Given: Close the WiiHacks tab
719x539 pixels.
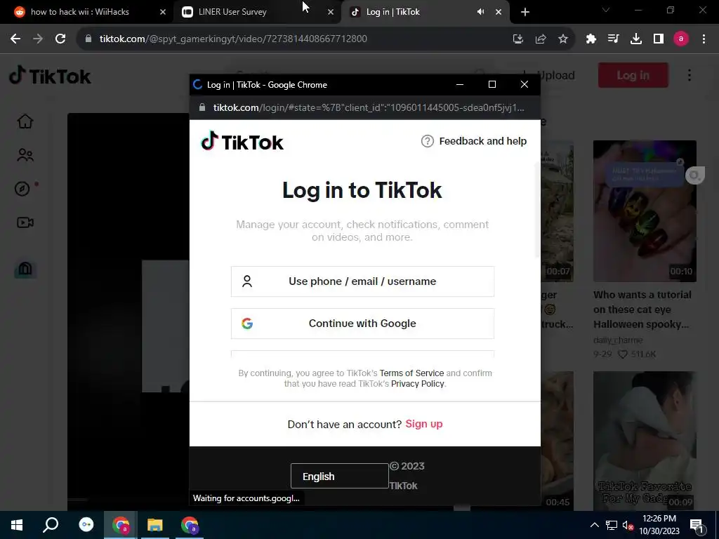Looking at the screenshot, I should 163,12.
